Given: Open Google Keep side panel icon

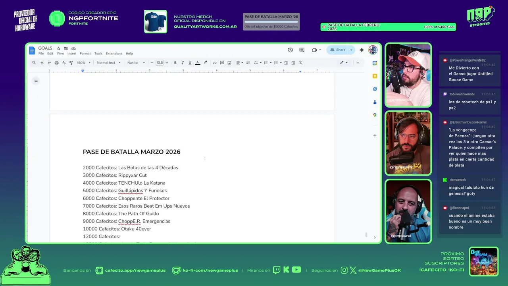Looking at the screenshot, I should 375,76.
